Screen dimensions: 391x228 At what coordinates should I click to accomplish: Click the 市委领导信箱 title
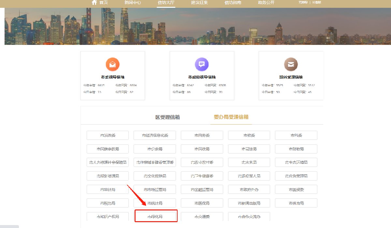(113, 77)
